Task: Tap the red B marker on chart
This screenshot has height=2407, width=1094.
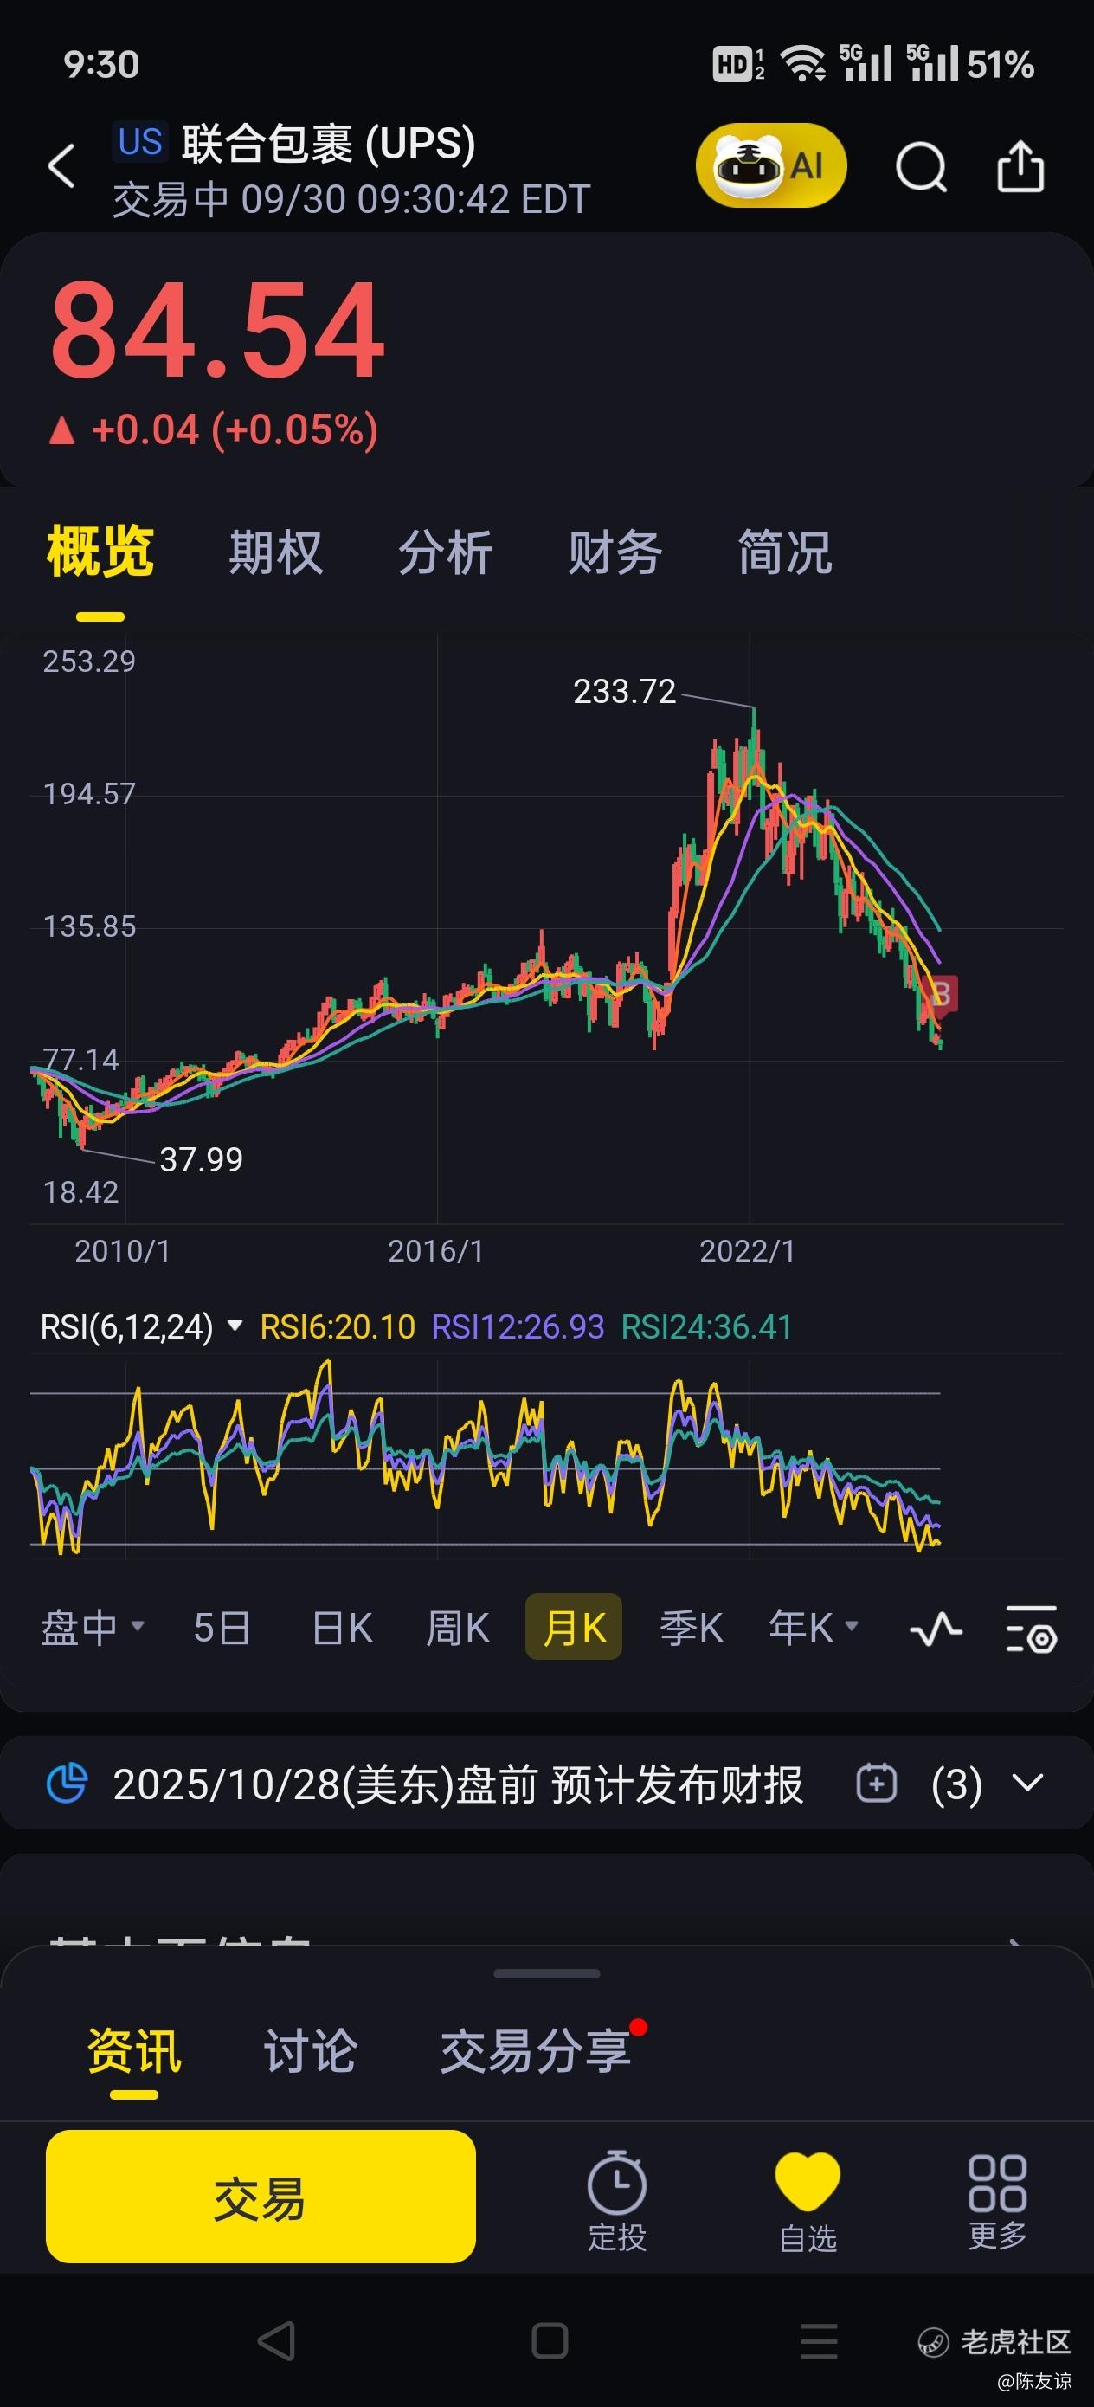Action: [941, 994]
